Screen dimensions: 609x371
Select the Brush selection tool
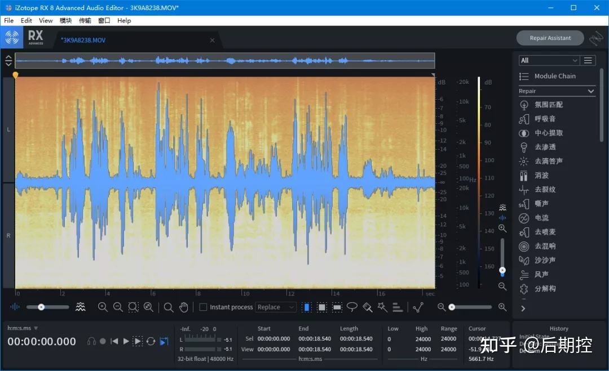click(368, 307)
